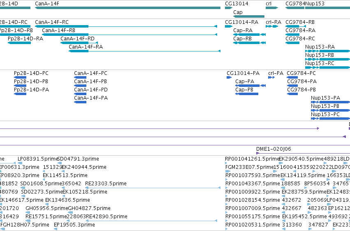
Task: Click the Cap-PB protein label
Action: (244, 90)
